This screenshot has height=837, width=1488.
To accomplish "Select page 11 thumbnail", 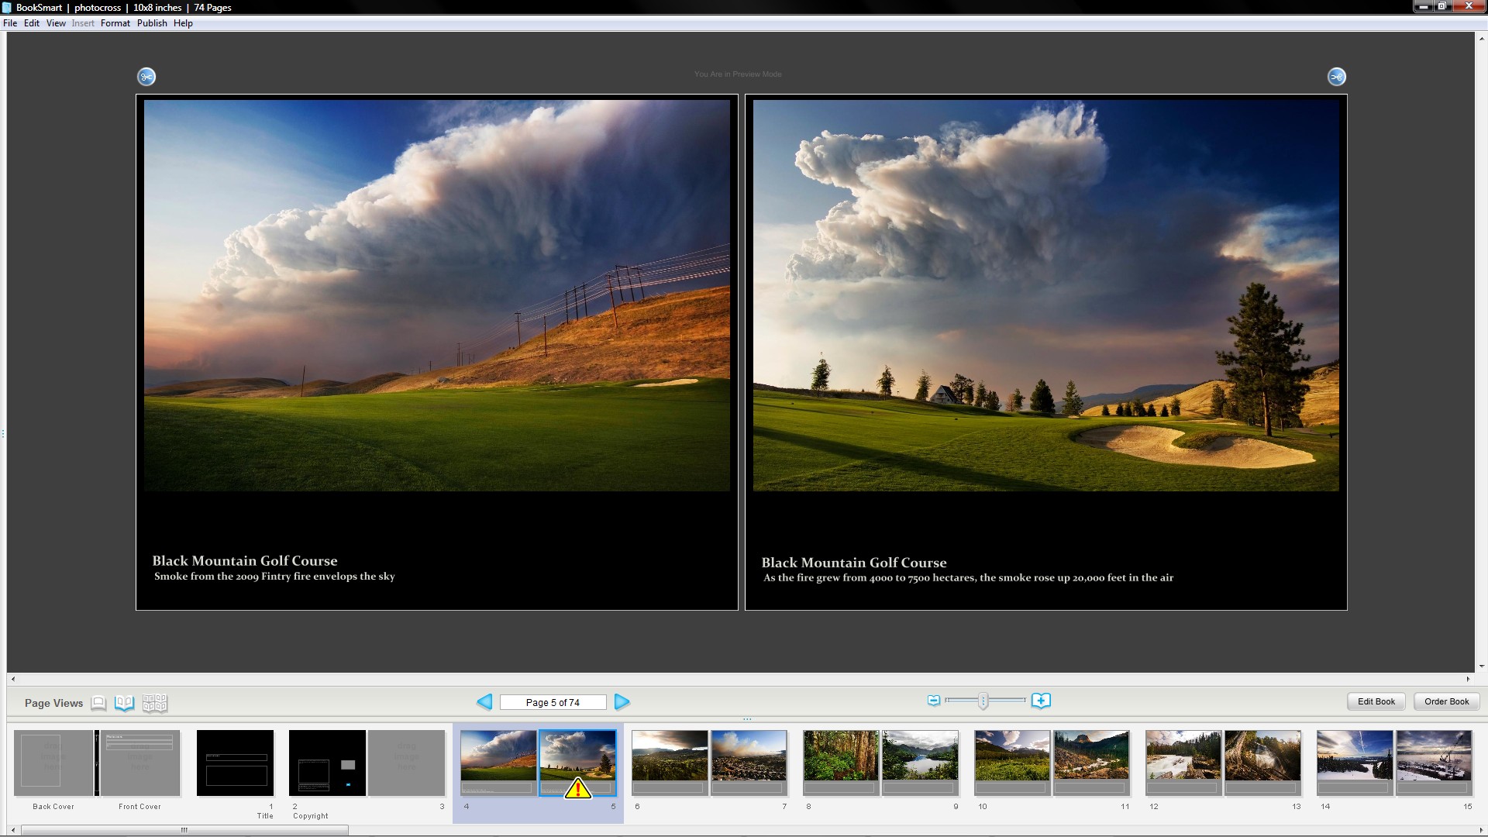I will tap(1091, 763).
